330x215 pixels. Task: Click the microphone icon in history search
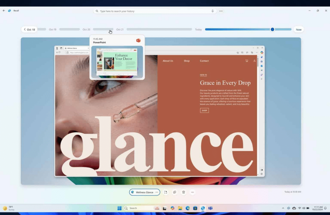213,11
